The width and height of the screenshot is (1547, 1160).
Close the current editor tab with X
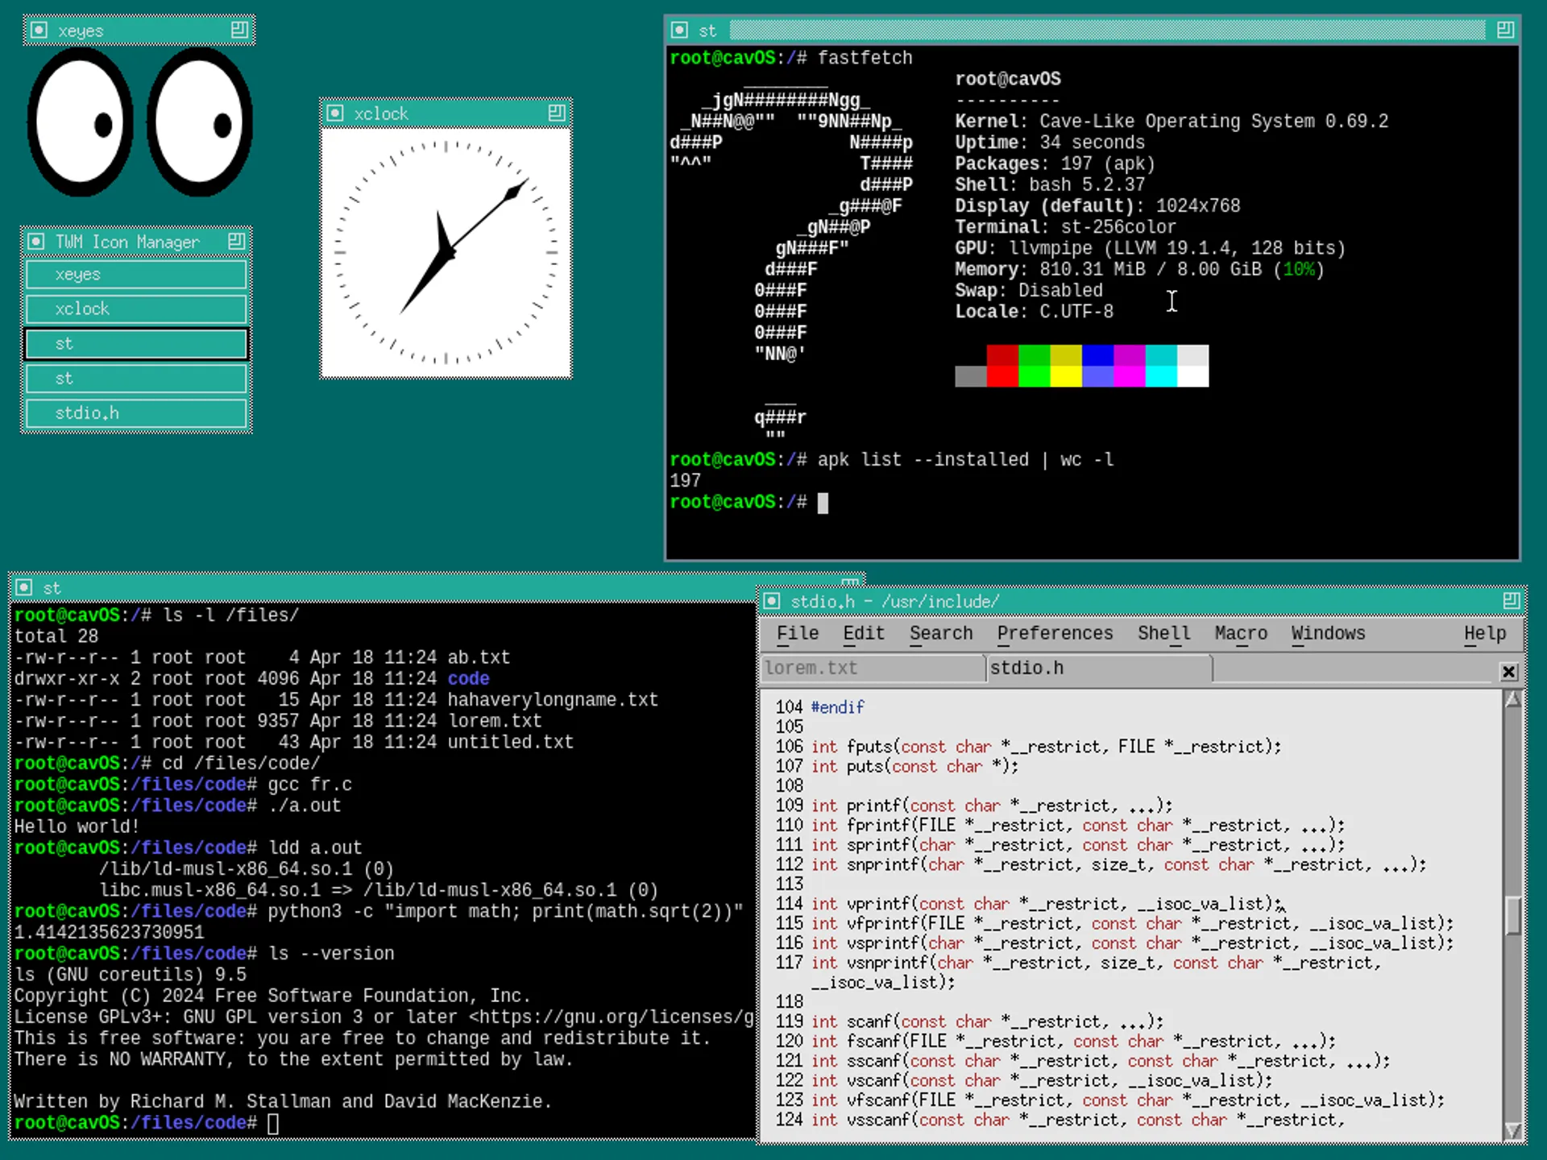[1509, 672]
